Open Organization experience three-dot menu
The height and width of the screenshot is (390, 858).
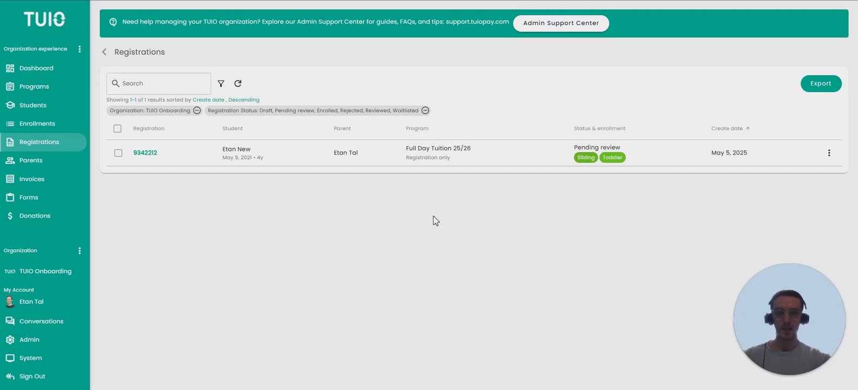click(80, 49)
